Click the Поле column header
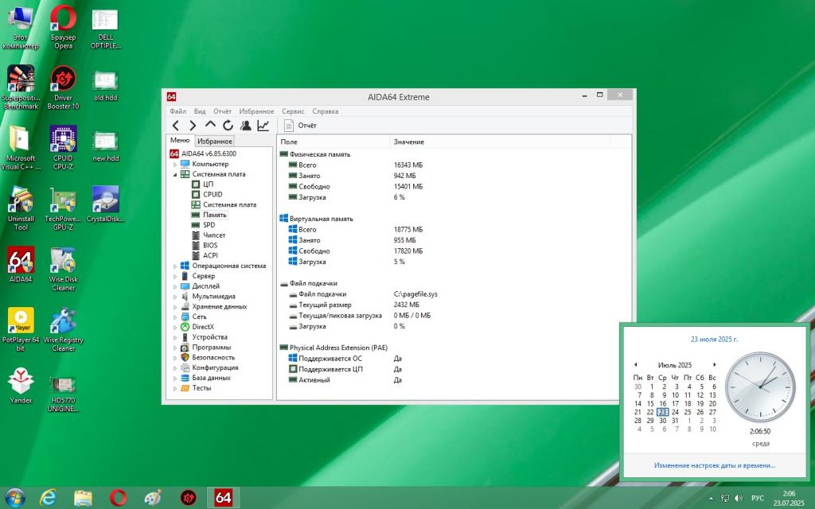The height and width of the screenshot is (509, 815). coord(333,142)
